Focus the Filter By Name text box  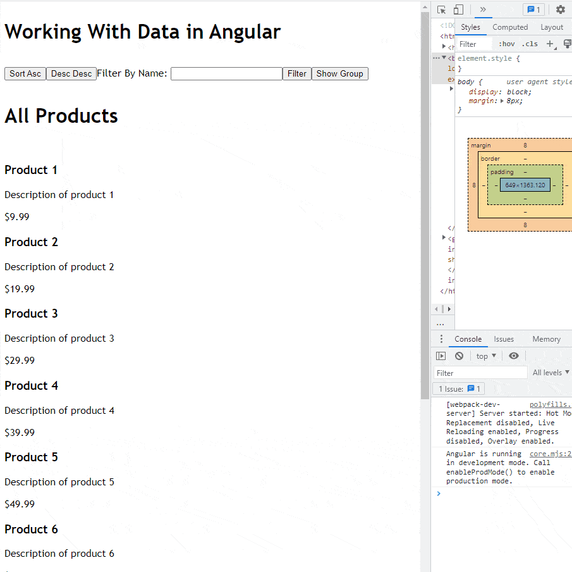(x=226, y=73)
